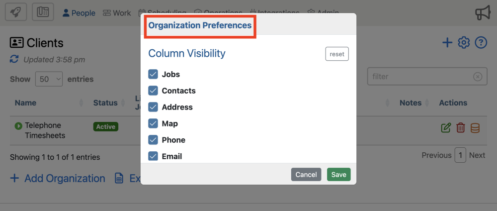Edit the Telephone Timesheets client

coord(446,128)
